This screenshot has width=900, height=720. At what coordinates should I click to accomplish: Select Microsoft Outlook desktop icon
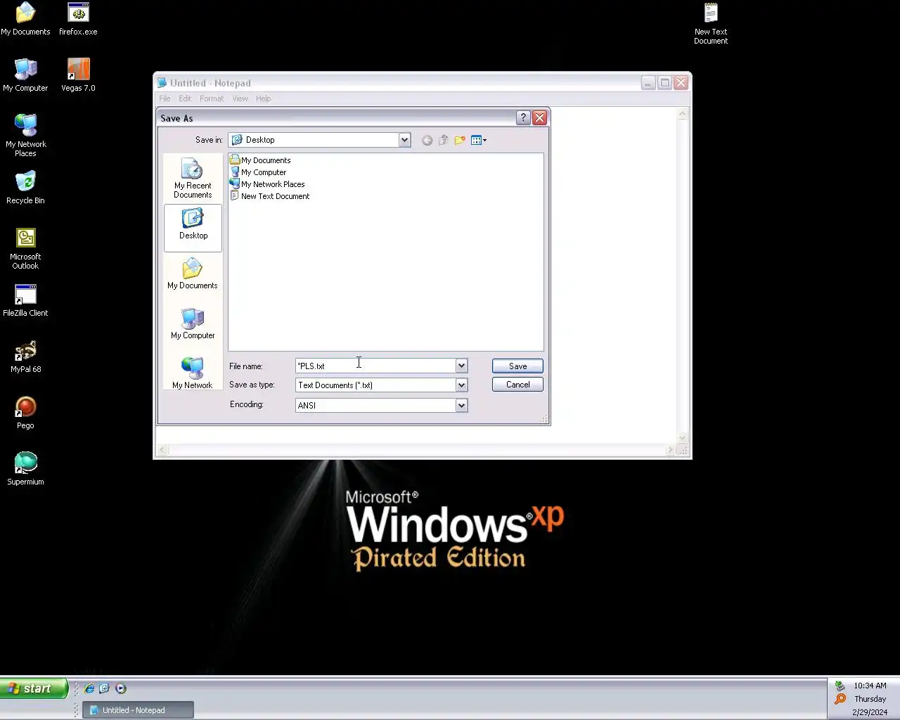click(x=25, y=248)
